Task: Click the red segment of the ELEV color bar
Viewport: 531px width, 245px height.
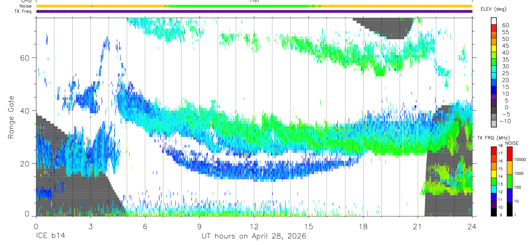Action: point(493,28)
